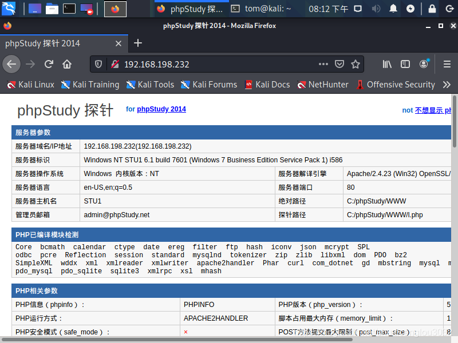This screenshot has width=458, height=343.
Task: Switch to the tom@kali terminal taskbar window
Action: [x=261, y=9]
